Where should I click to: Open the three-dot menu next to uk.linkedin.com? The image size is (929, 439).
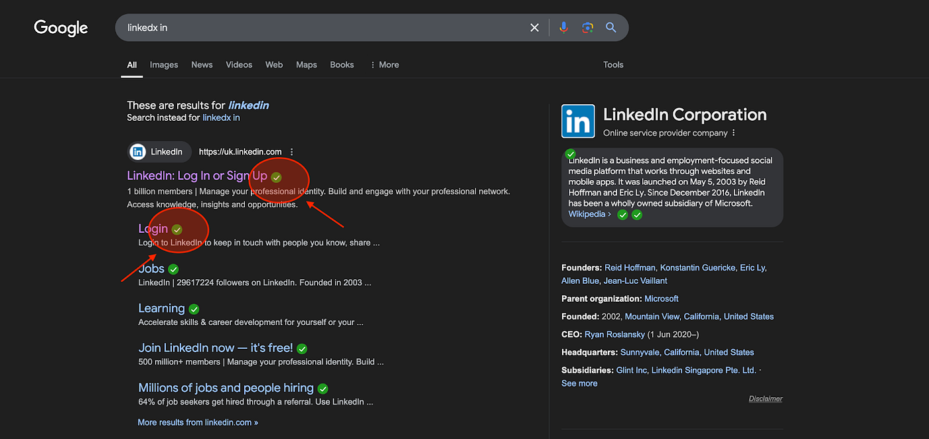click(x=292, y=152)
